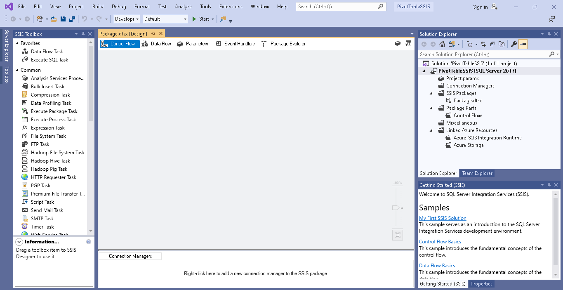This screenshot has width=563, height=290.
Task: Open the Project menu
Action: (x=76, y=7)
